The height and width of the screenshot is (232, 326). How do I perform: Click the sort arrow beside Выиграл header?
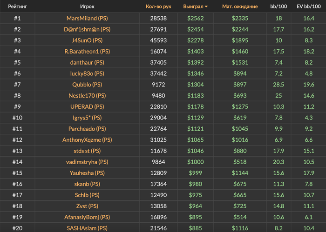pos(206,7)
